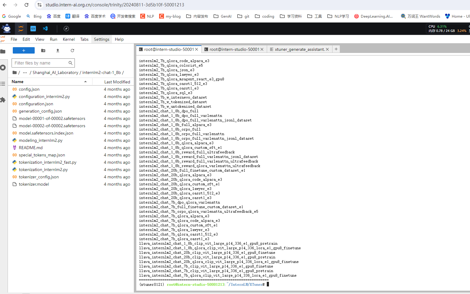Click the compass icon in top bar
Image resolution: width=470 pixels, height=294 pixels.
tap(66, 29)
